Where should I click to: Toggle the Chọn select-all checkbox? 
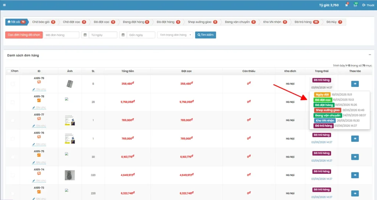[x=9, y=71]
